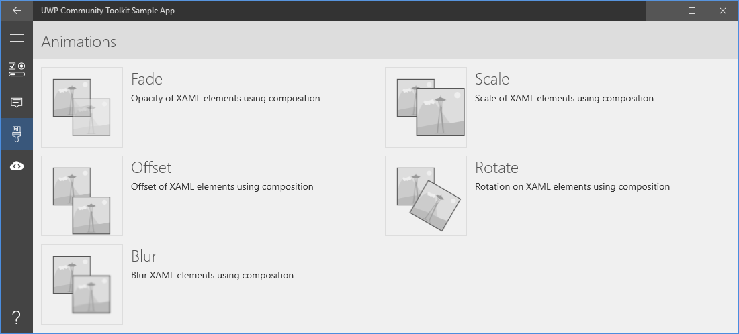Open the About question mark icon
This screenshot has height=334, width=739.
(17, 317)
